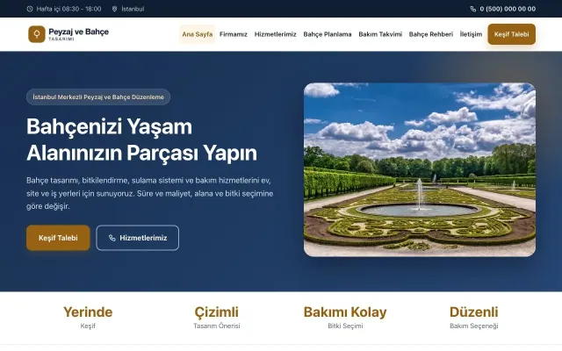The width and height of the screenshot is (562, 351).
Task: Click the 'İstanbul' location text
Action: pos(133,9)
